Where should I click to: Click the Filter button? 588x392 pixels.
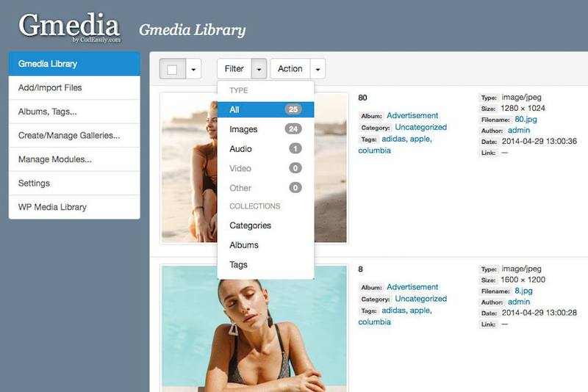click(x=234, y=69)
